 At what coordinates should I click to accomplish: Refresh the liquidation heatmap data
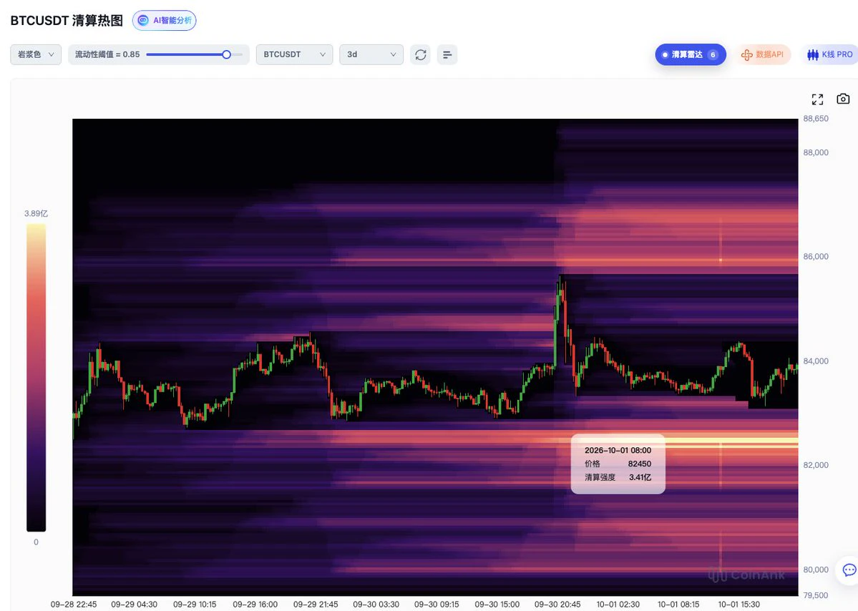421,54
